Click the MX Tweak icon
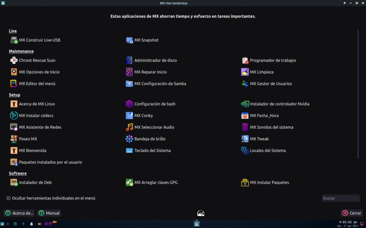 pyautogui.click(x=245, y=139)
